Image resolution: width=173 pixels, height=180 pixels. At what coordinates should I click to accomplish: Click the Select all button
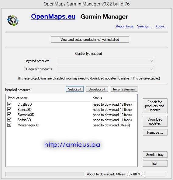(x=75, y=89)
